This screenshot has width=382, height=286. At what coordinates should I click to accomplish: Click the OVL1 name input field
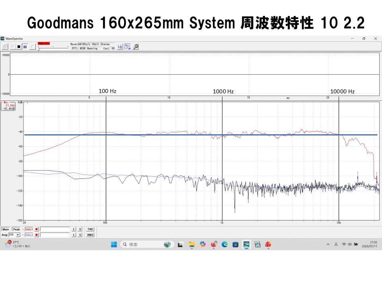point(55,229)
